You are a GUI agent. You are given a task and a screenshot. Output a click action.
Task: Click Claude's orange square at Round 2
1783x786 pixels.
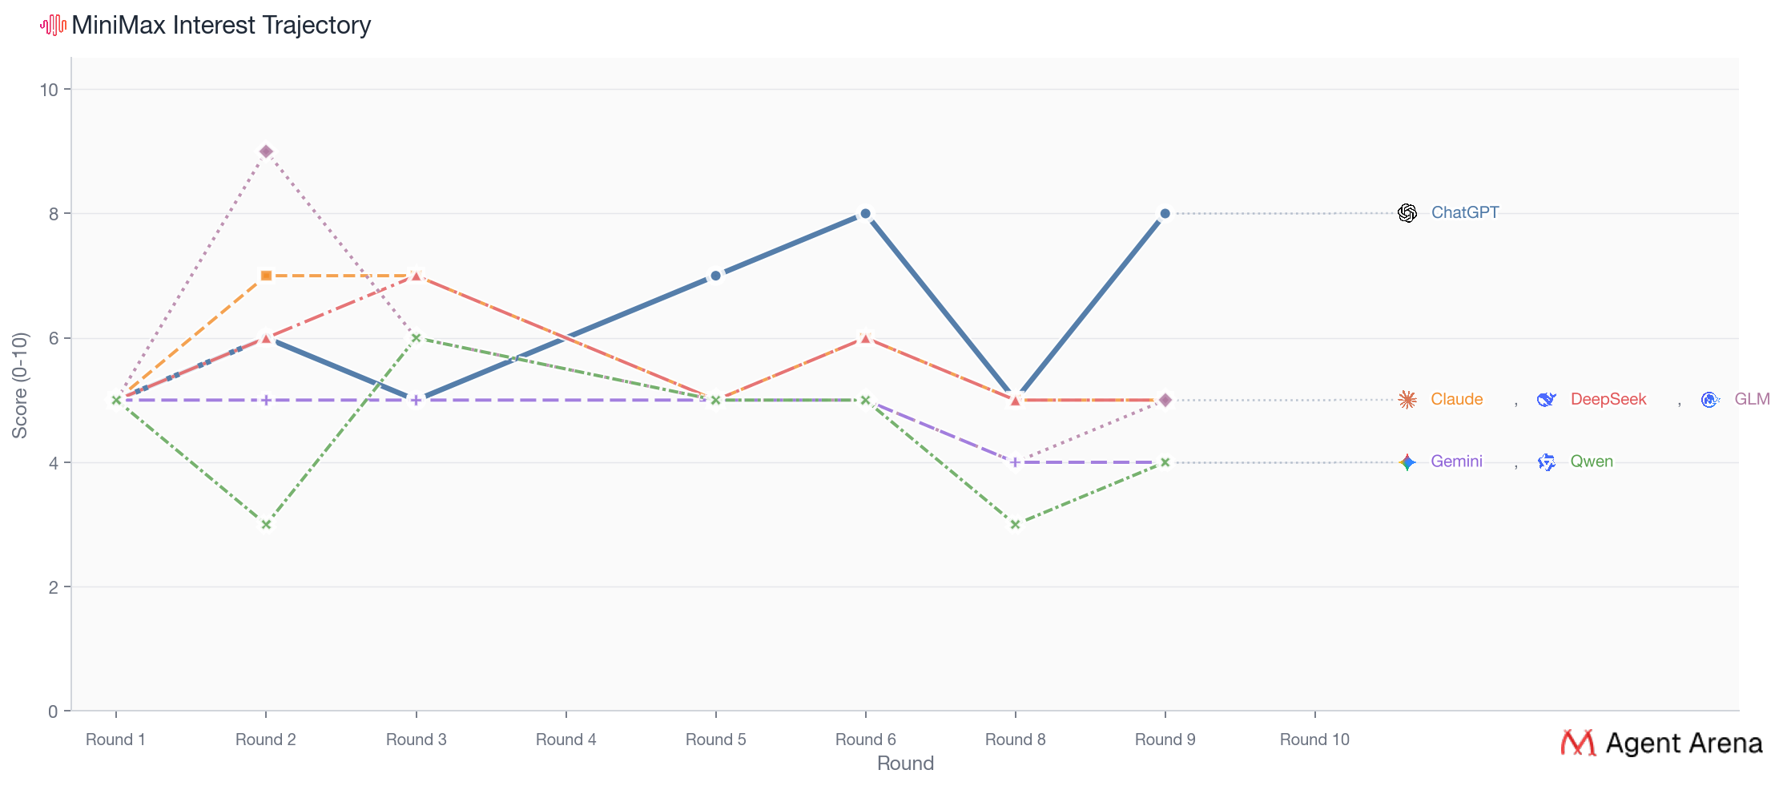(x=266, y=276)
